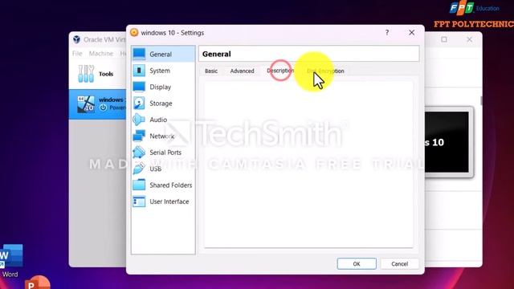This screenshot has width=514, height=289.
Task: Click the Settings gear icon in dialog title
Action: (x=134, y=32)
